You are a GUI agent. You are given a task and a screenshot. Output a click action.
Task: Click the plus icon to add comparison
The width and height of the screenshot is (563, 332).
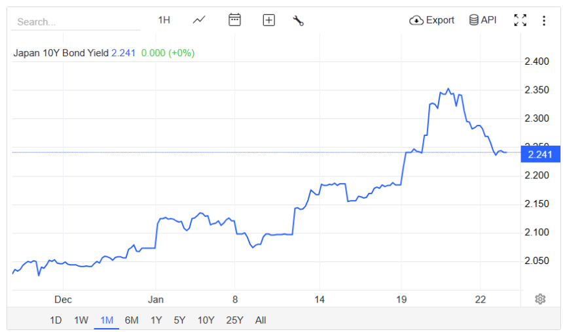(268, 20)
